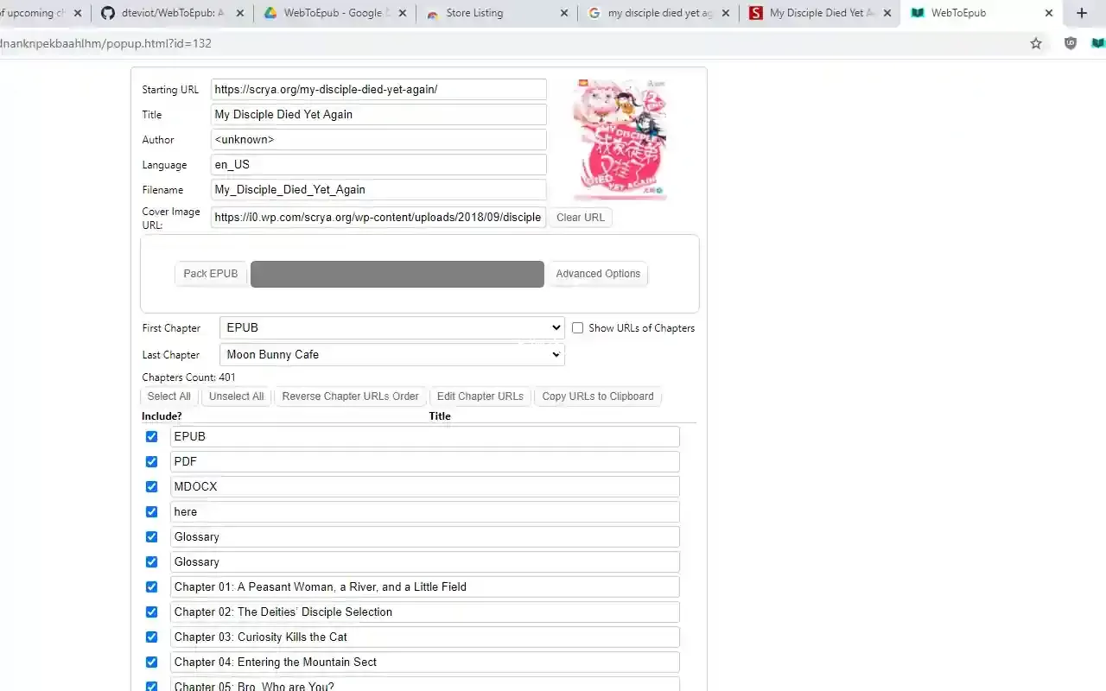This screenshot has width=1106, height=691.
Task: Close the Google search 'my disciple died' tab
Action: 726,13
